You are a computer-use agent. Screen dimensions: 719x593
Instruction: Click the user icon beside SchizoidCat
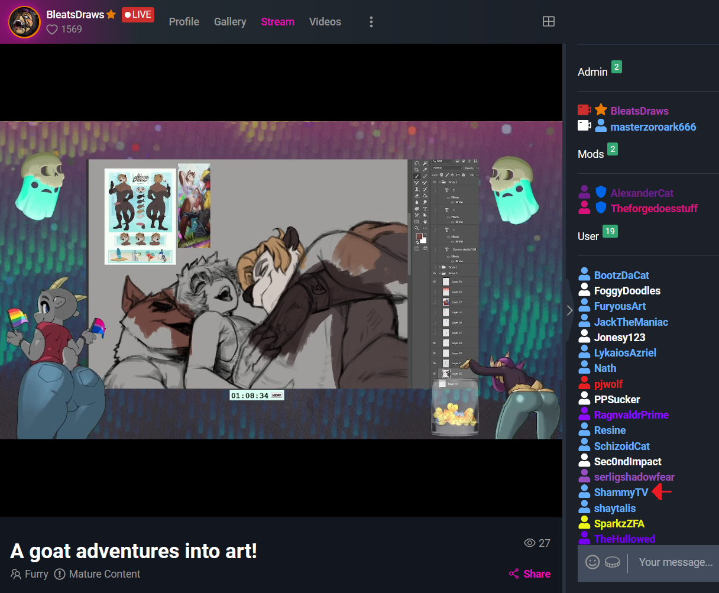click(x=584, y=445)
